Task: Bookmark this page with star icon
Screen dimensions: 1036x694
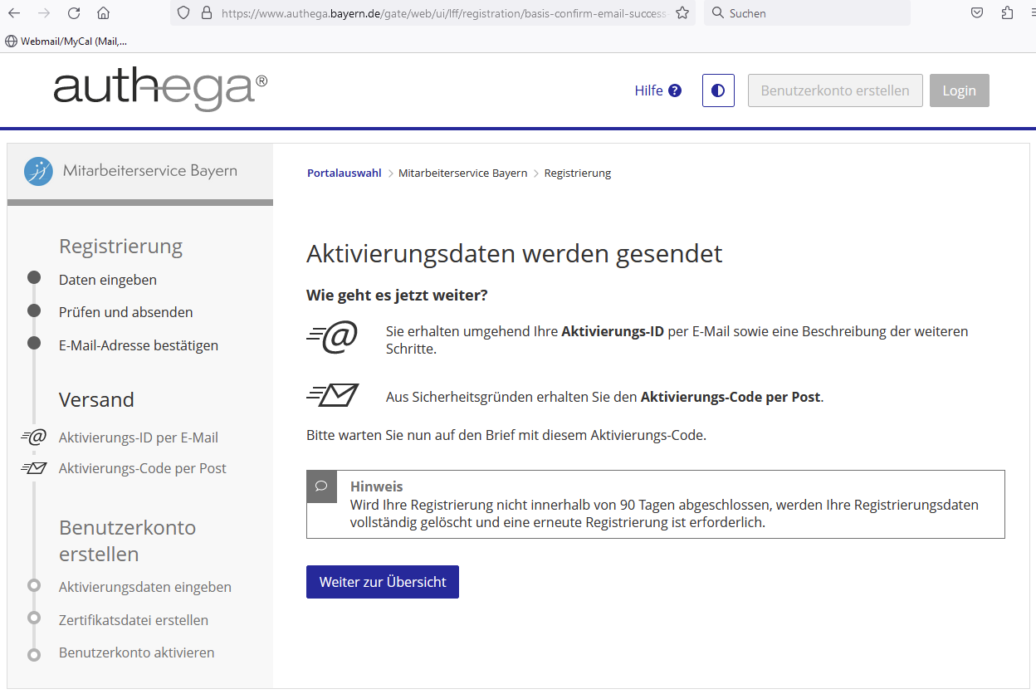Action: (x=682, y=13)
